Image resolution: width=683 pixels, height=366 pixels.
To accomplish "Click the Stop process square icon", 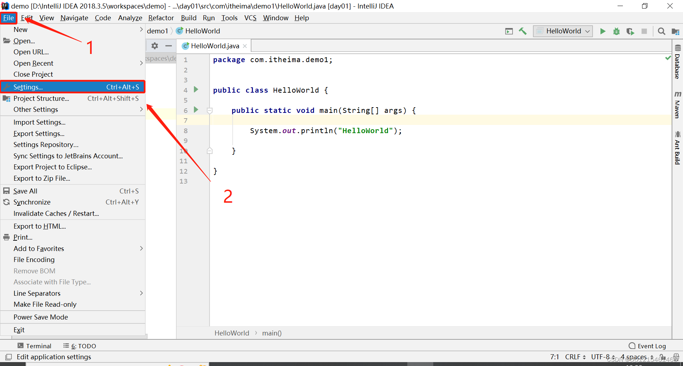I will 644,31.
